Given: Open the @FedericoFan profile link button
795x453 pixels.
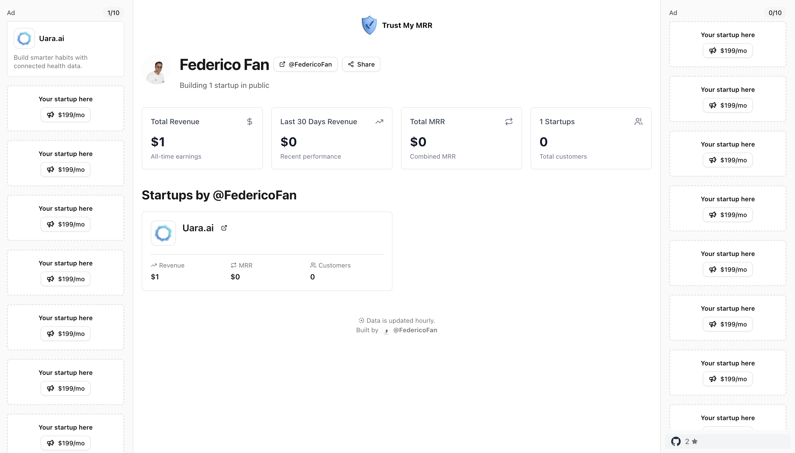Looking at the screenshot, I should (306, 64).
